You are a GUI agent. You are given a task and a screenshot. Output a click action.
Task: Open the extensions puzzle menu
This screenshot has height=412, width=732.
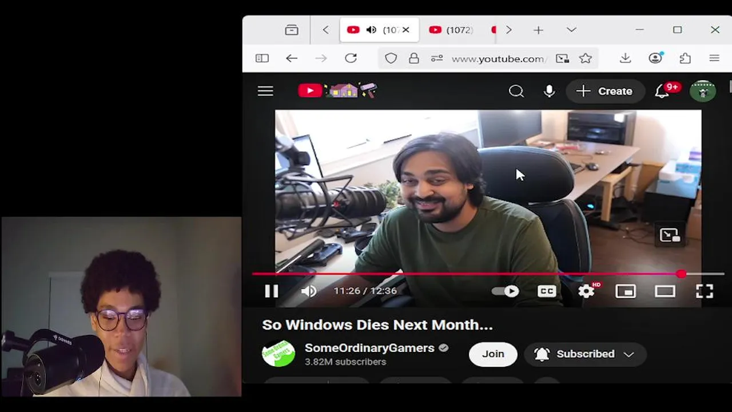[x=685, y=58]
